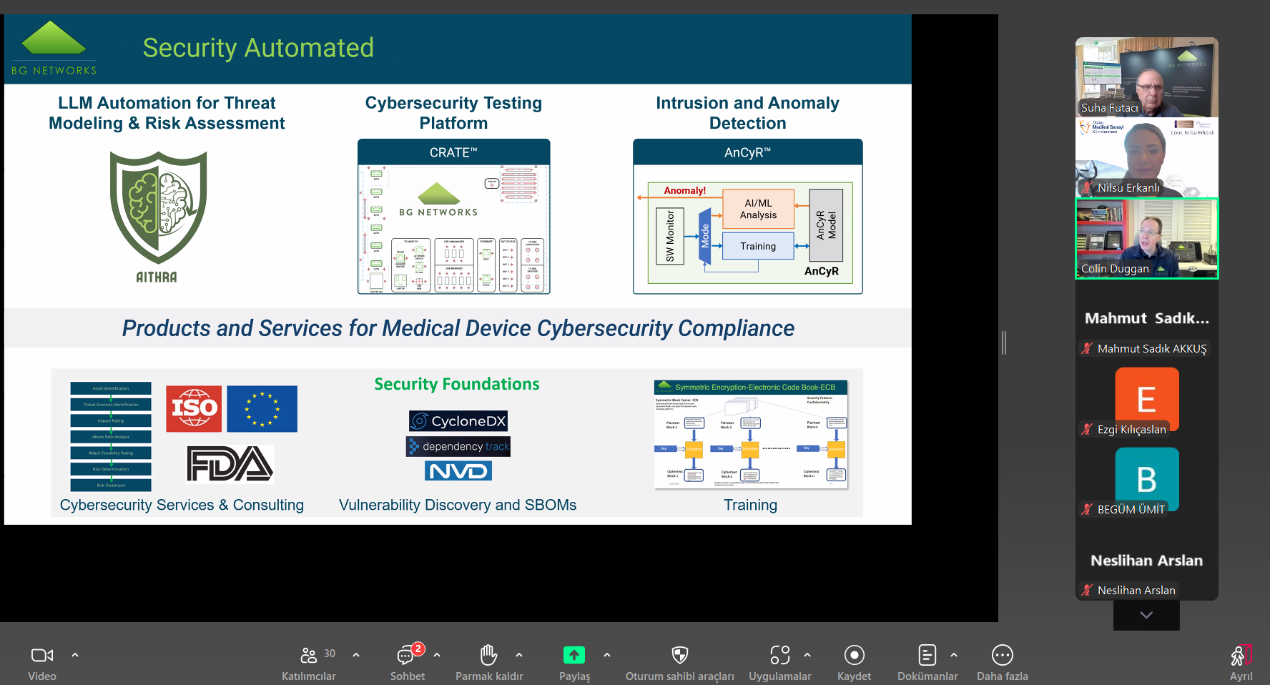The width and height of the screenshot is (1270, 685).
Task: Click the Symmetric Encryption training slide thumbnail
Action: (x=751, y=435)
